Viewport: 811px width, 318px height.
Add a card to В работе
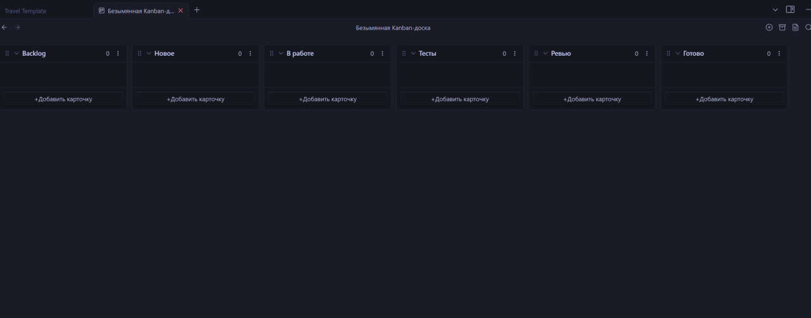point(328,99)
